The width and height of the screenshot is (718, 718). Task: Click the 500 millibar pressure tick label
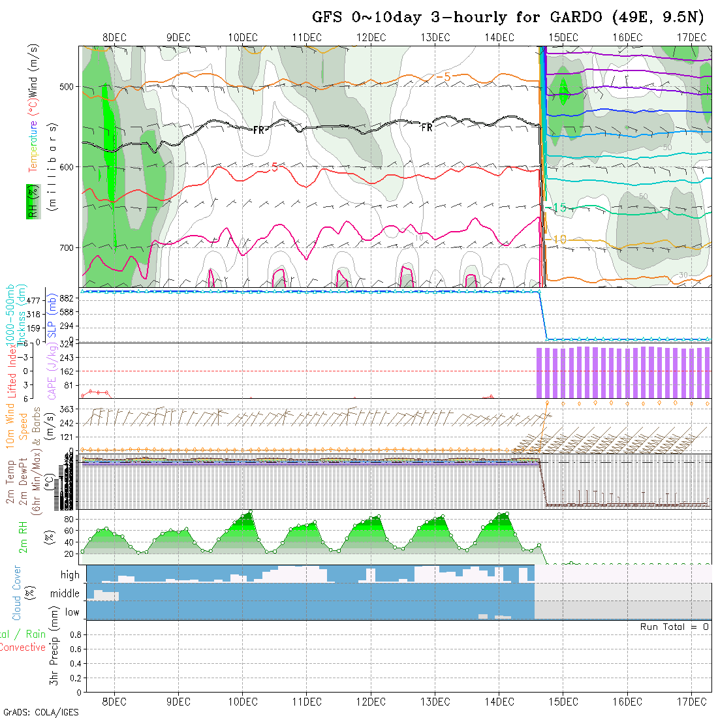(68, 86)
